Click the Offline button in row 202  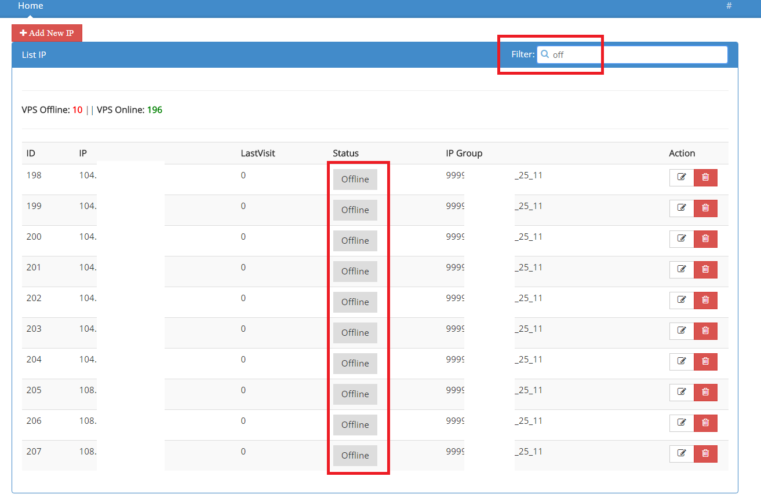[x=355, y=302]
